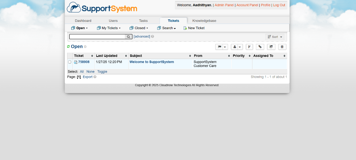Click the Open queue heading
This screenshot has height=160, width=356.
pyautogui.click(x=77, y=47)
